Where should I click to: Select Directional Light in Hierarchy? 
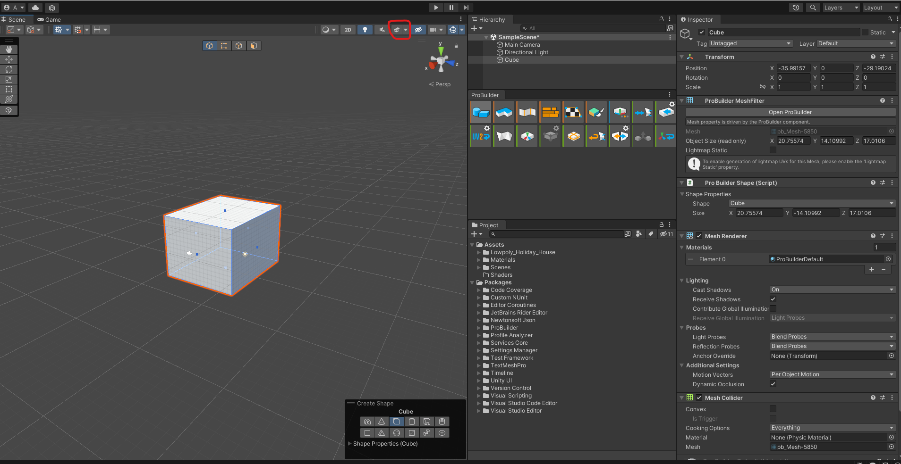coord(526,52)
